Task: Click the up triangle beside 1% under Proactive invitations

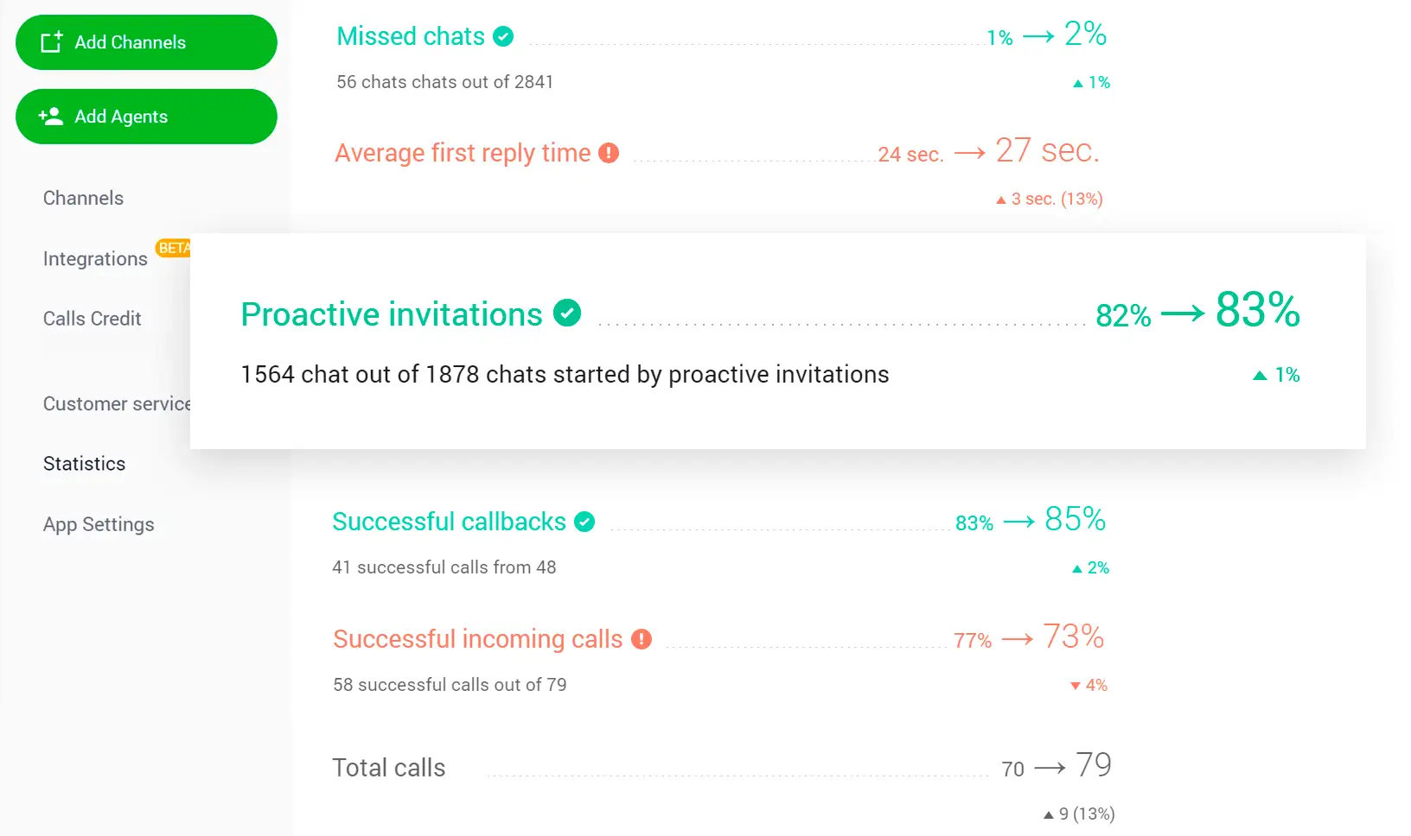Action: [x=1260, y=375]
